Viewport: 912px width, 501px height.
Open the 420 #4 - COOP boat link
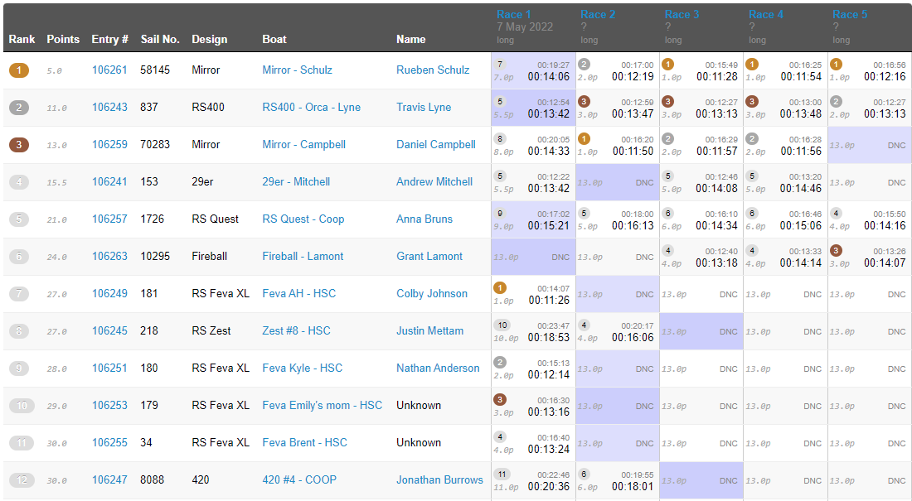click(x=299, y=479)
